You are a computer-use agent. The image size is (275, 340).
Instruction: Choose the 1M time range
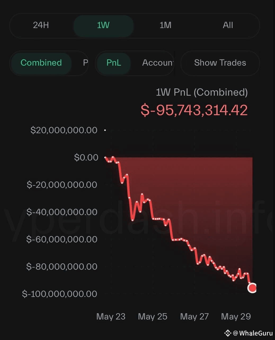point(166,25)
